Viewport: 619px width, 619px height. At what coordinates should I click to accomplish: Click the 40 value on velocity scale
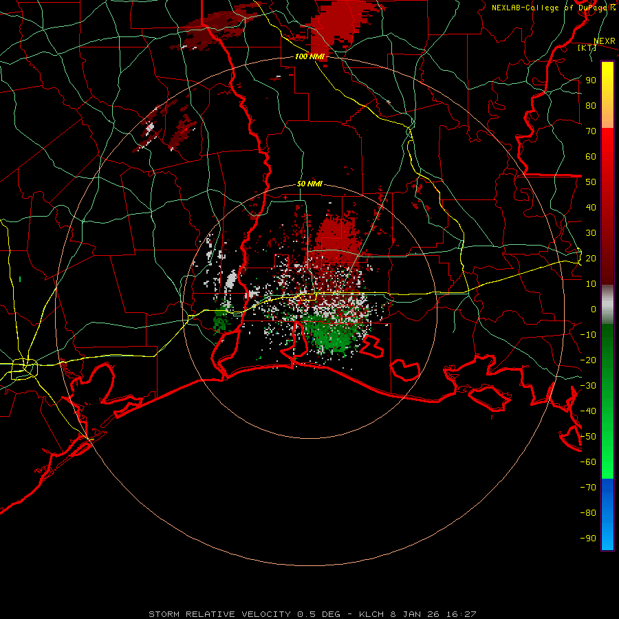coord(591,207)
